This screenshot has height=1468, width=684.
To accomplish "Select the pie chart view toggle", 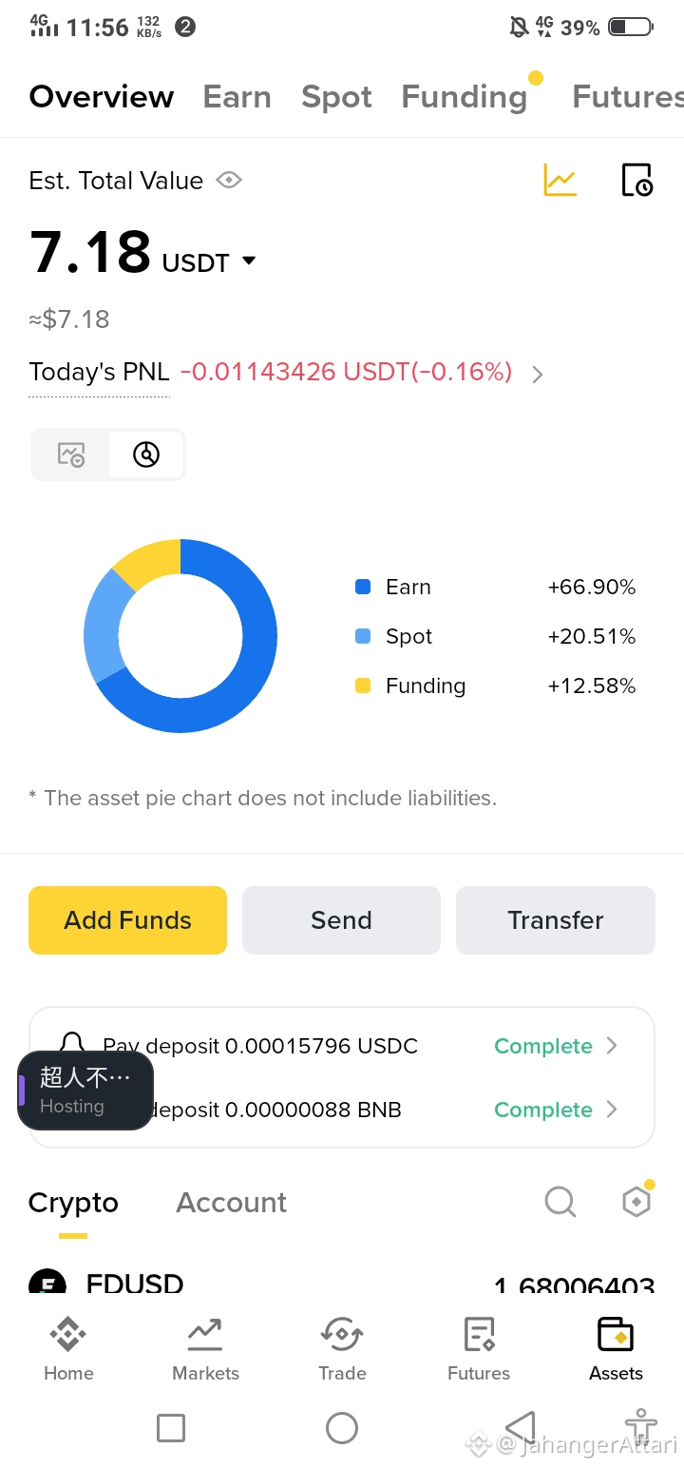I will pos(146,454).
